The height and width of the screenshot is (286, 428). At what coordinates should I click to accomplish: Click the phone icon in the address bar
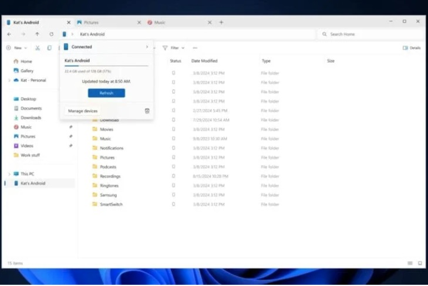click(65, 35)
